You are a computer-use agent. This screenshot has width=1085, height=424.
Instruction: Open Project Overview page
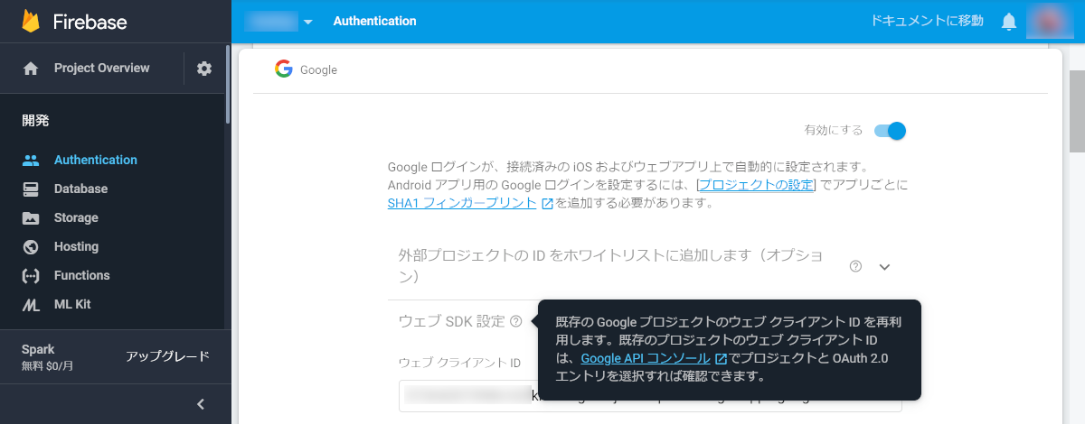point(102,68)
